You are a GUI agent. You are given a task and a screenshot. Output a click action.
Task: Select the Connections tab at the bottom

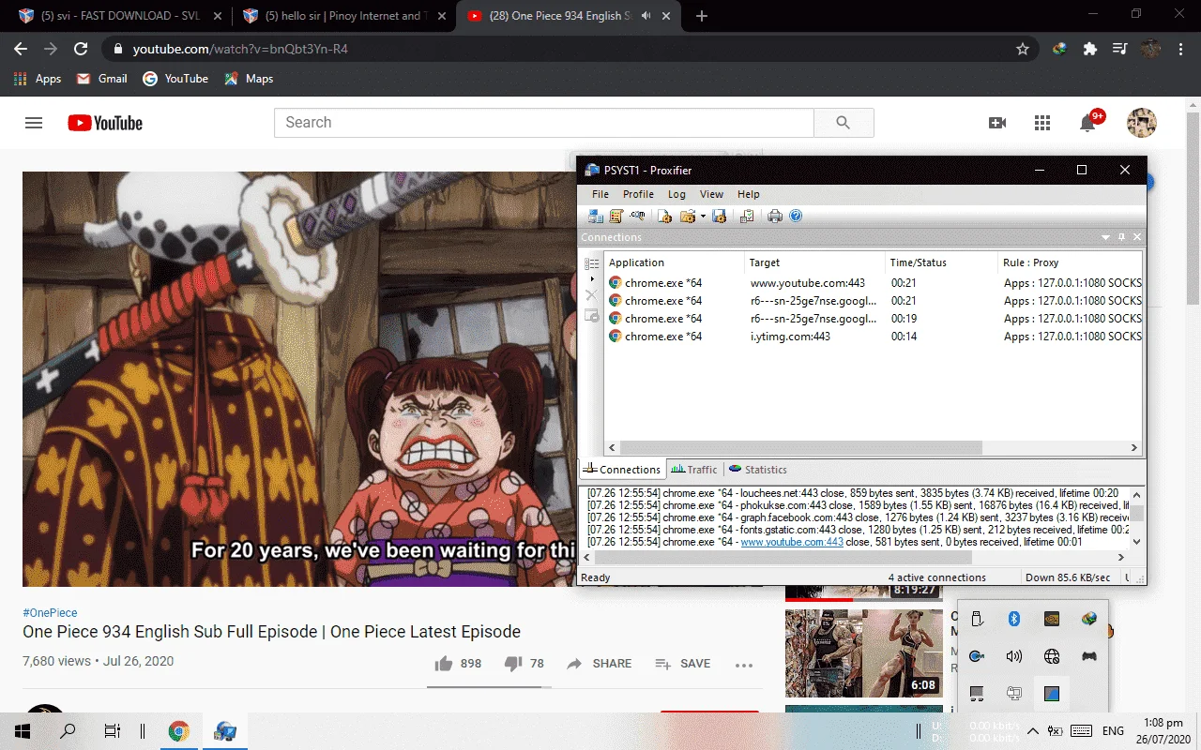622,470
